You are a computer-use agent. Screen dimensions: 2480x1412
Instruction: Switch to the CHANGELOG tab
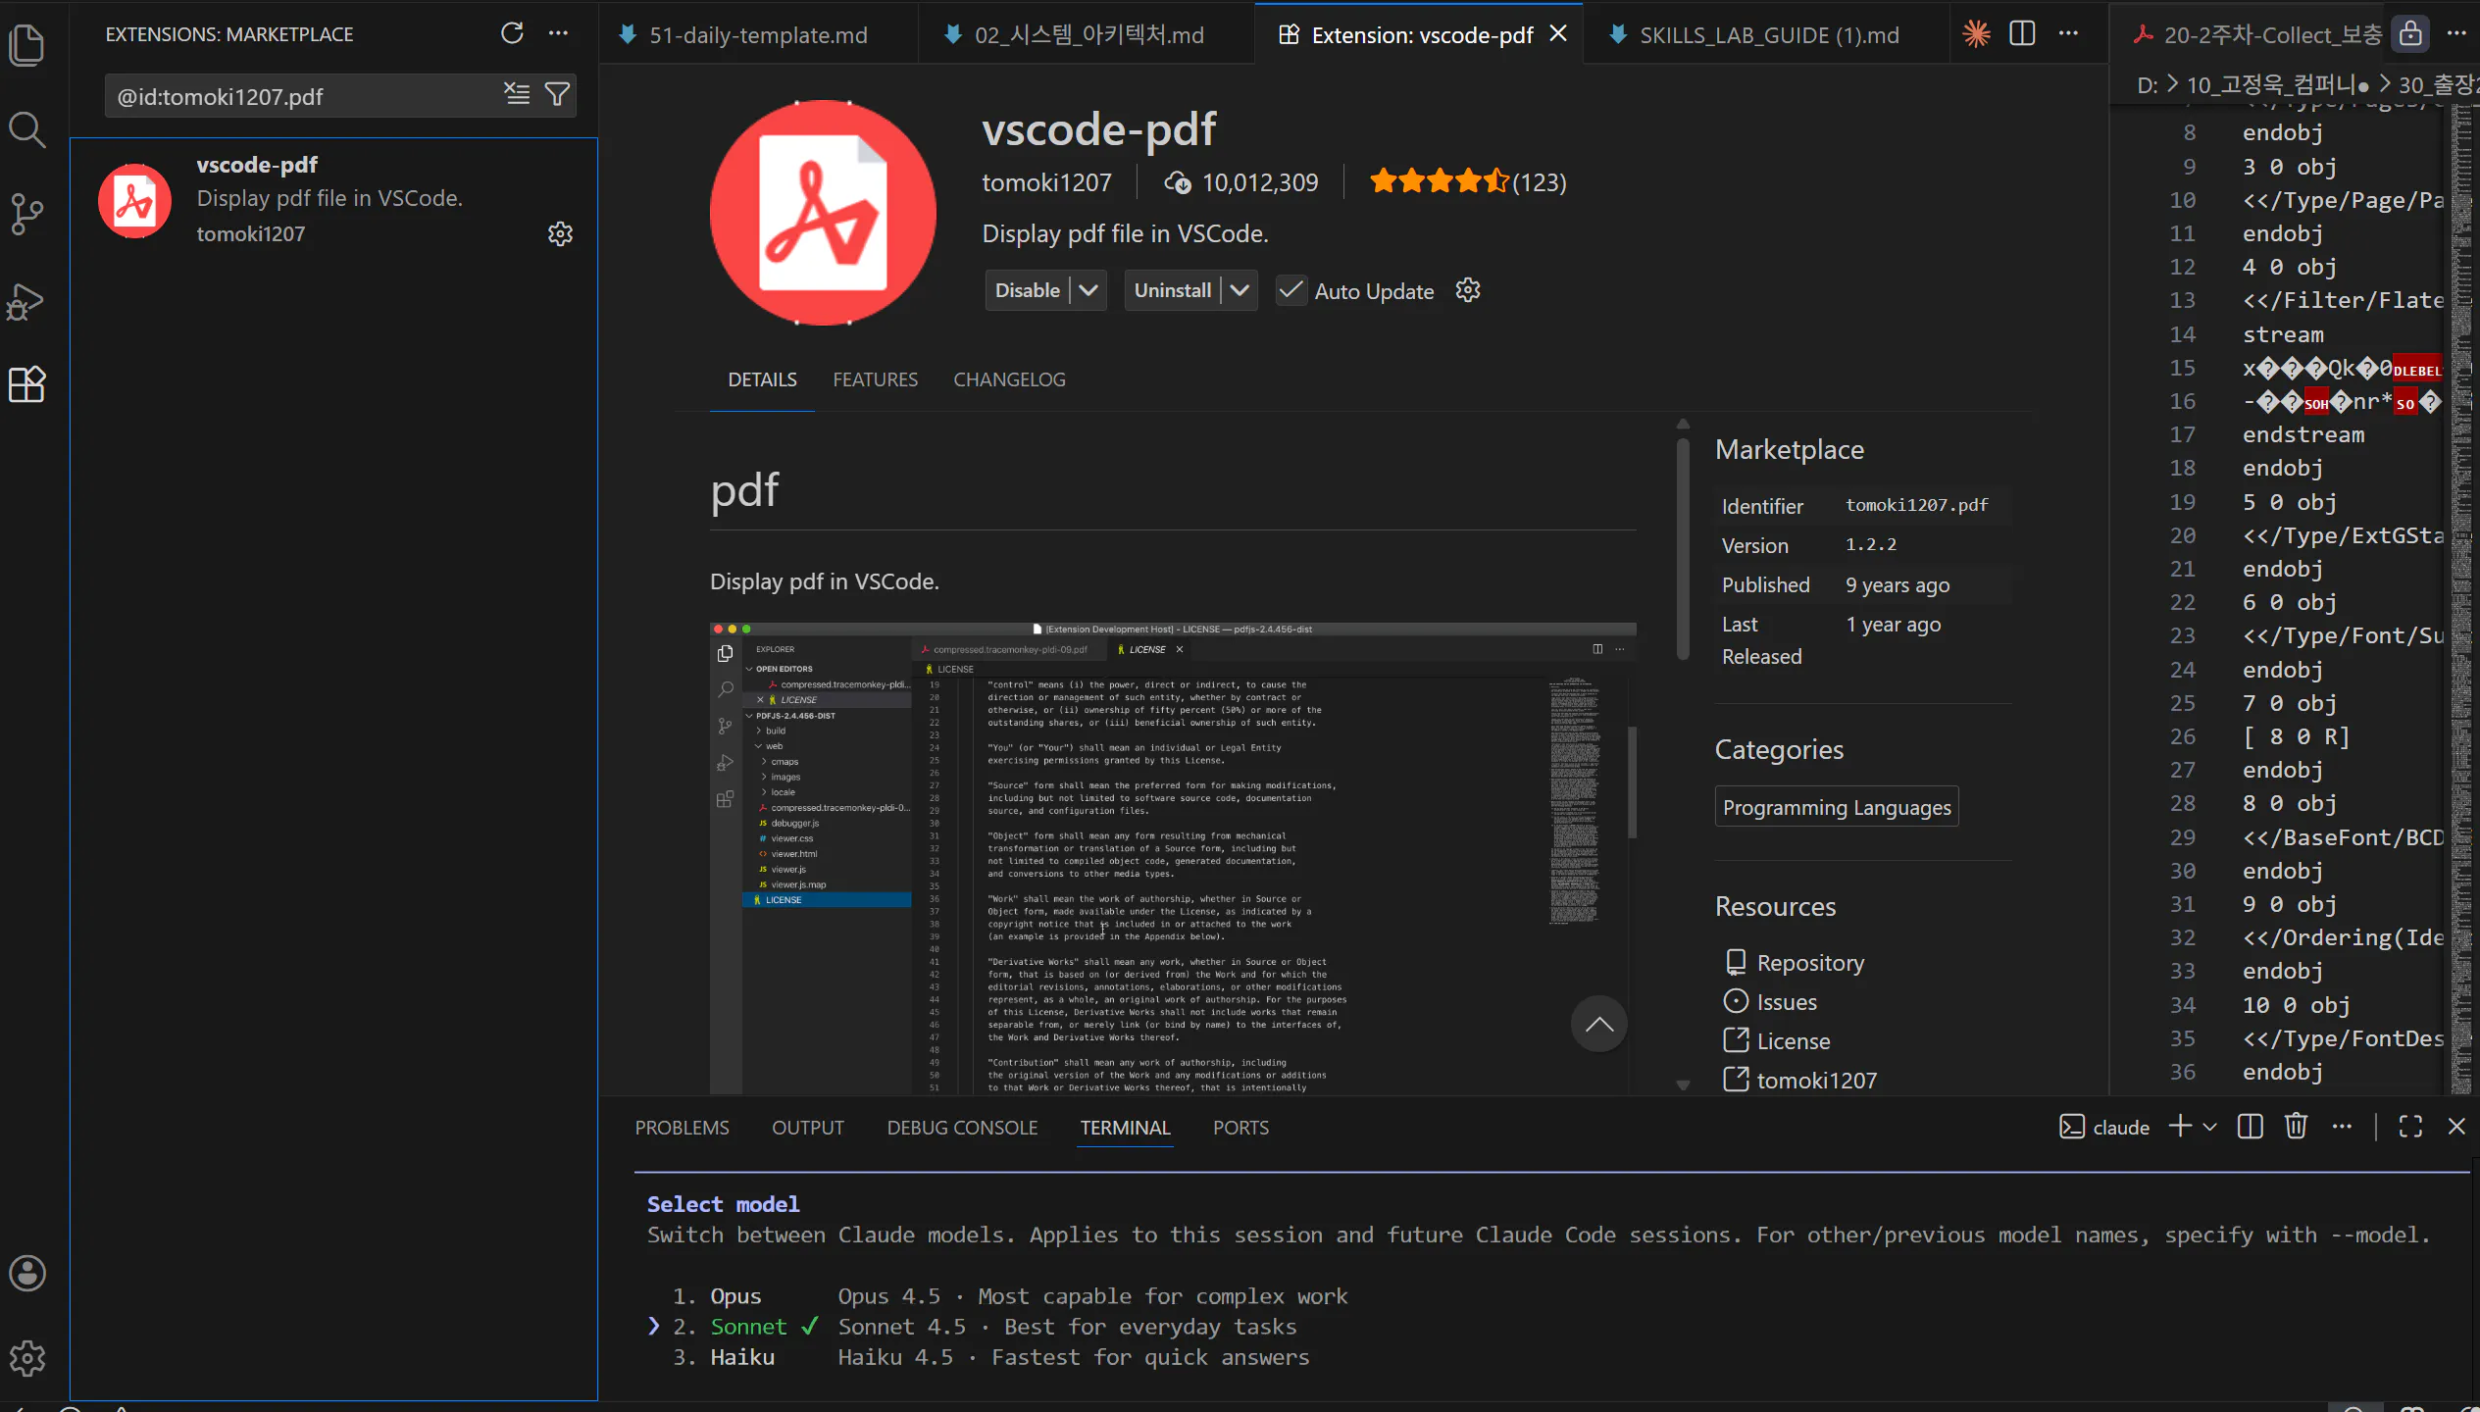pyautogui.click(x=1009, y=379)
